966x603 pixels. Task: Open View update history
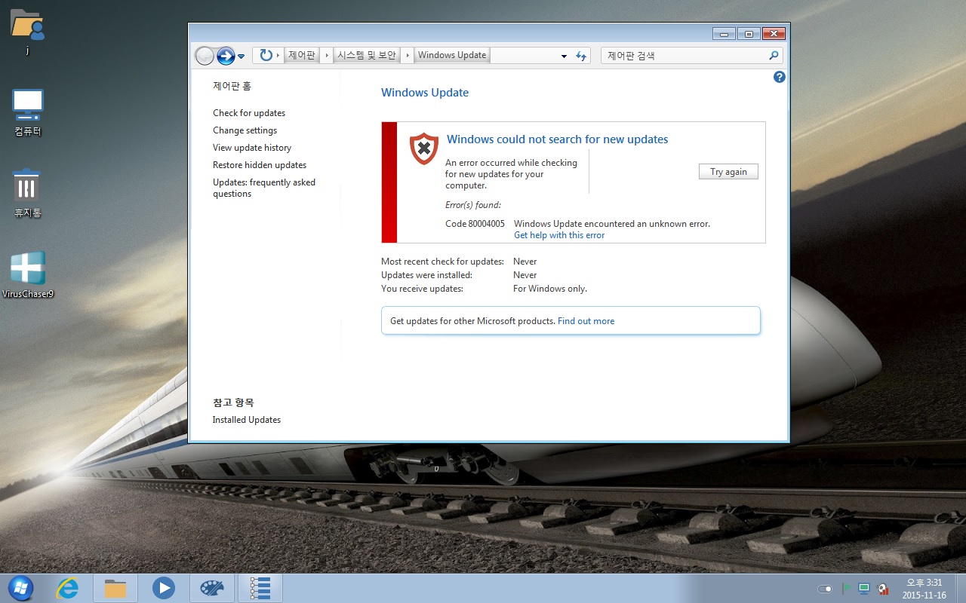point(252,148)
